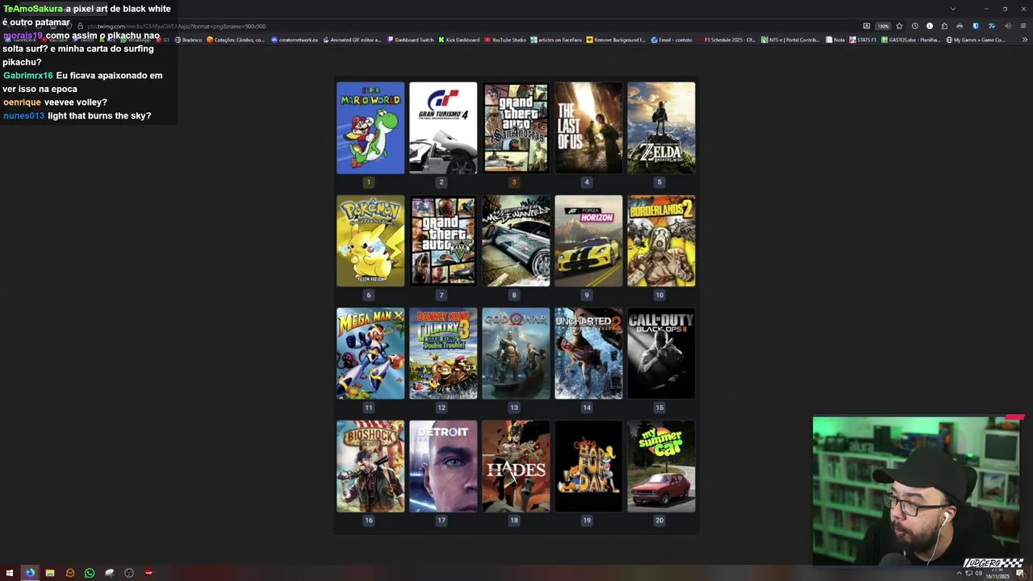Open the extensions puzzle icon in toolbar
Screen dimensions: 1033x581
[x=944, y=26]
